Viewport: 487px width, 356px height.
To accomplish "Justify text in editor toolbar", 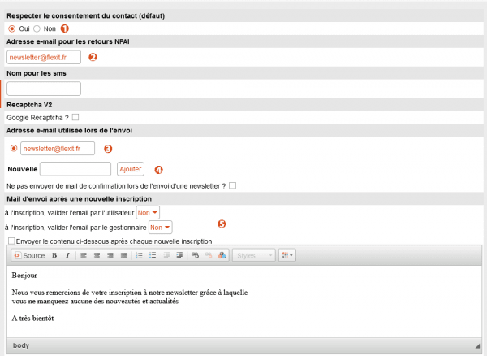I will tap(123, 255).
